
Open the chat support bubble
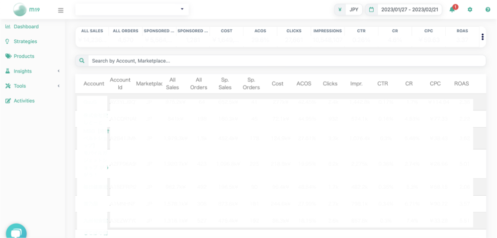(x=16, y=233)
